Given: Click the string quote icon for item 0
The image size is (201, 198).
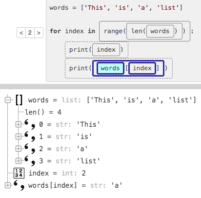Looking at the screenshot, I should [30, 124].
